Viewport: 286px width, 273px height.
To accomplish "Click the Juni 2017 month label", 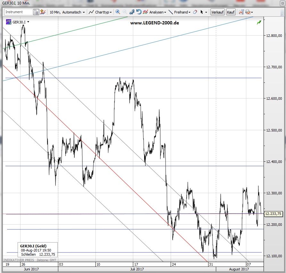I will tap(31, 269).
